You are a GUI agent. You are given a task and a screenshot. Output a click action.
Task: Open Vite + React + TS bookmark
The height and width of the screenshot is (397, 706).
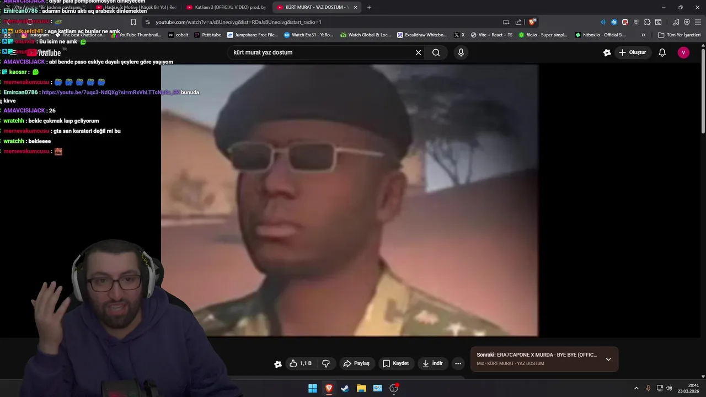(491, 35)
